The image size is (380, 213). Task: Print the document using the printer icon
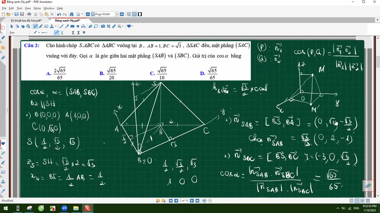point(29,14)
